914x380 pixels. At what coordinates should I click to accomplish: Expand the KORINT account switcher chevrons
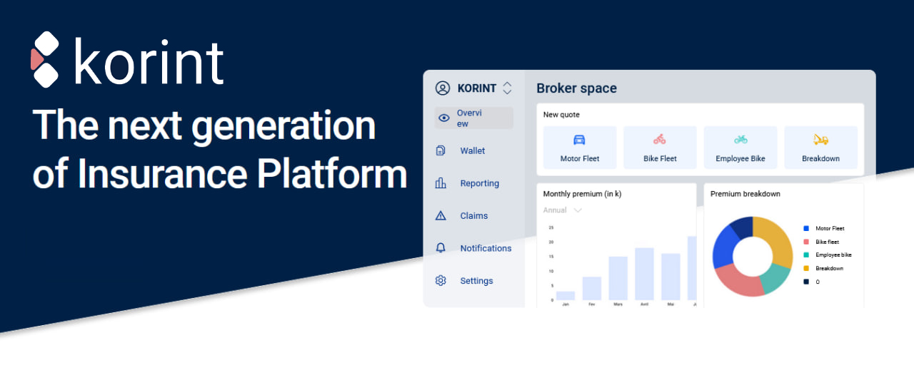click(507, 88)
